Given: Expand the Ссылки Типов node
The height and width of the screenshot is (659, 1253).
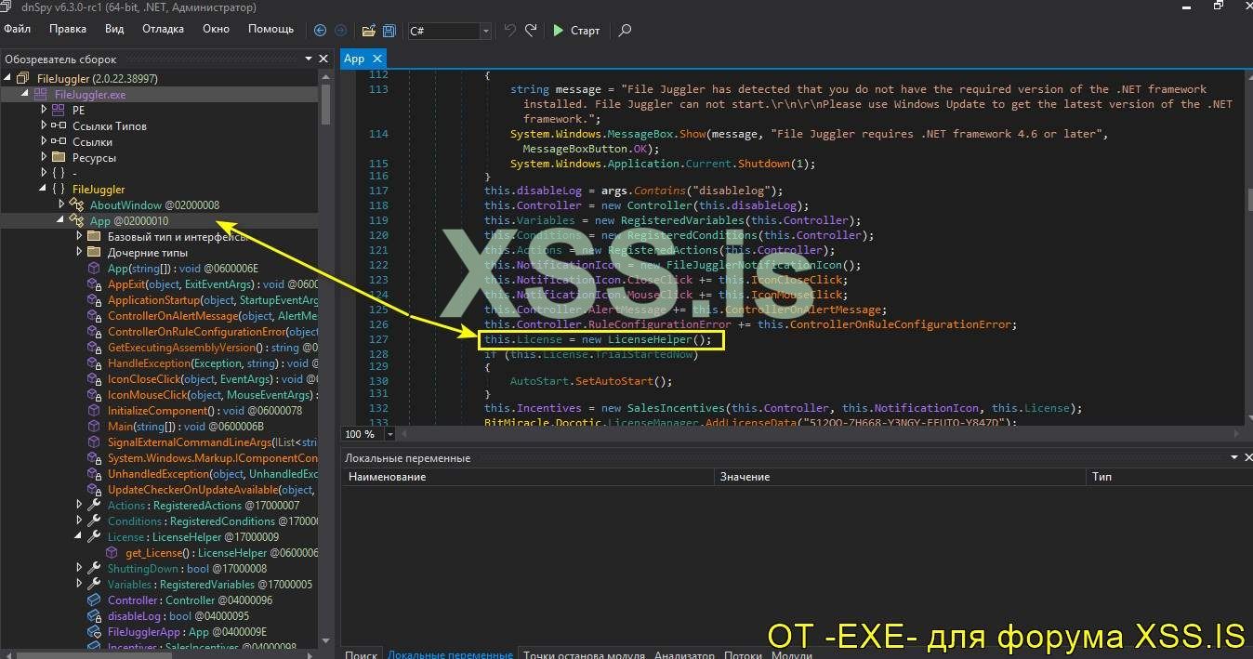Looking at the screenshot, I should (43, 125).
